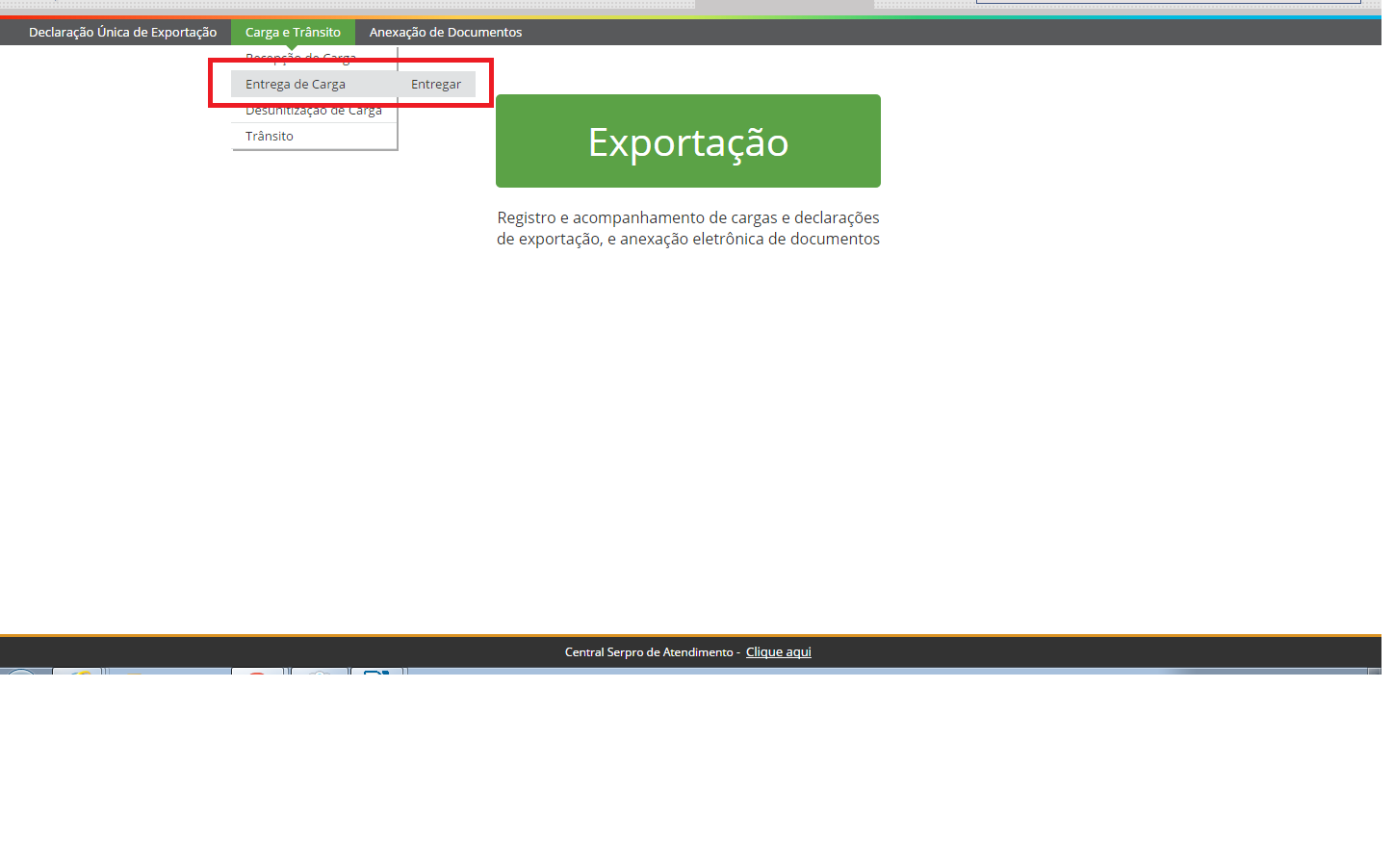Click the Central Serpro de Atendimento label
Screen dimensions: 1394x866
click(x=649, y=651)
